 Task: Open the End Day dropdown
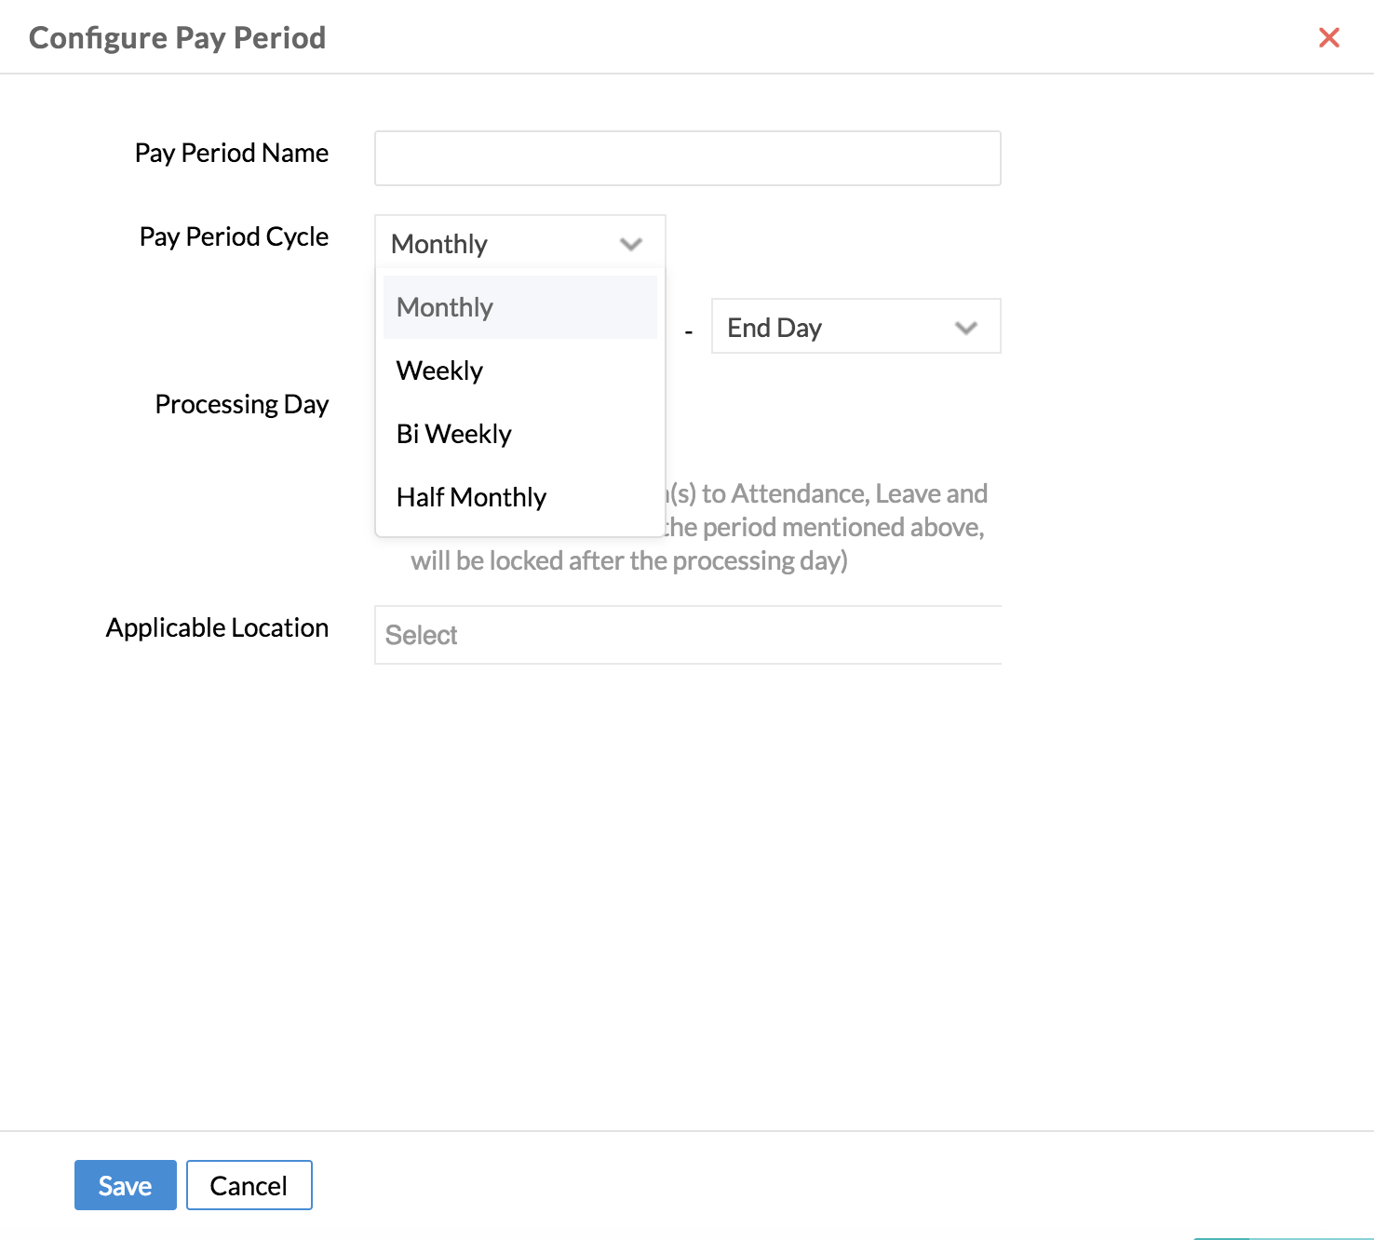[855, 326]
